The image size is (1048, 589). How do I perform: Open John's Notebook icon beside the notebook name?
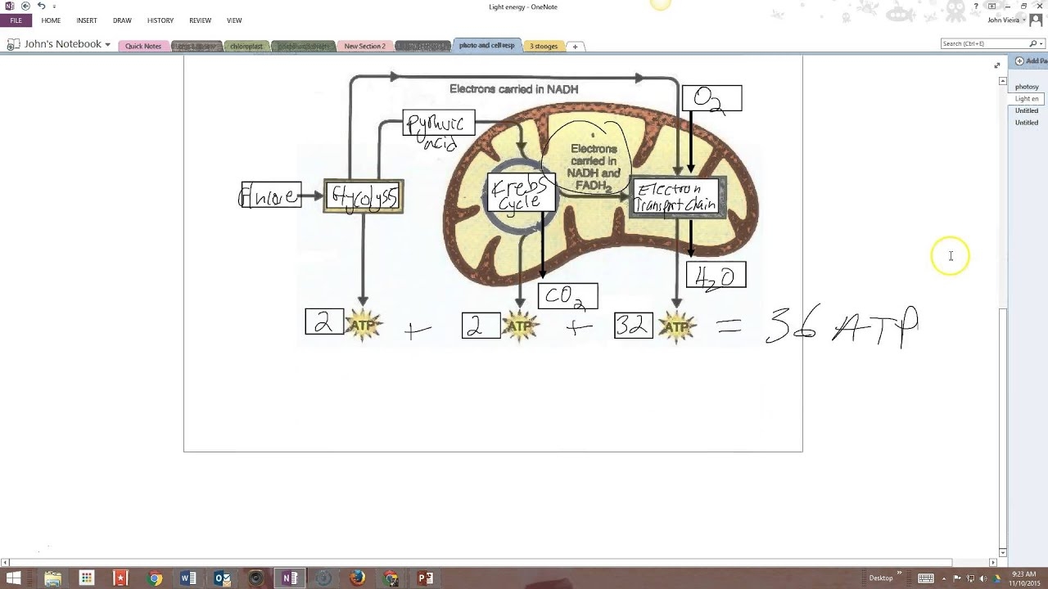(x=13, y=44)
